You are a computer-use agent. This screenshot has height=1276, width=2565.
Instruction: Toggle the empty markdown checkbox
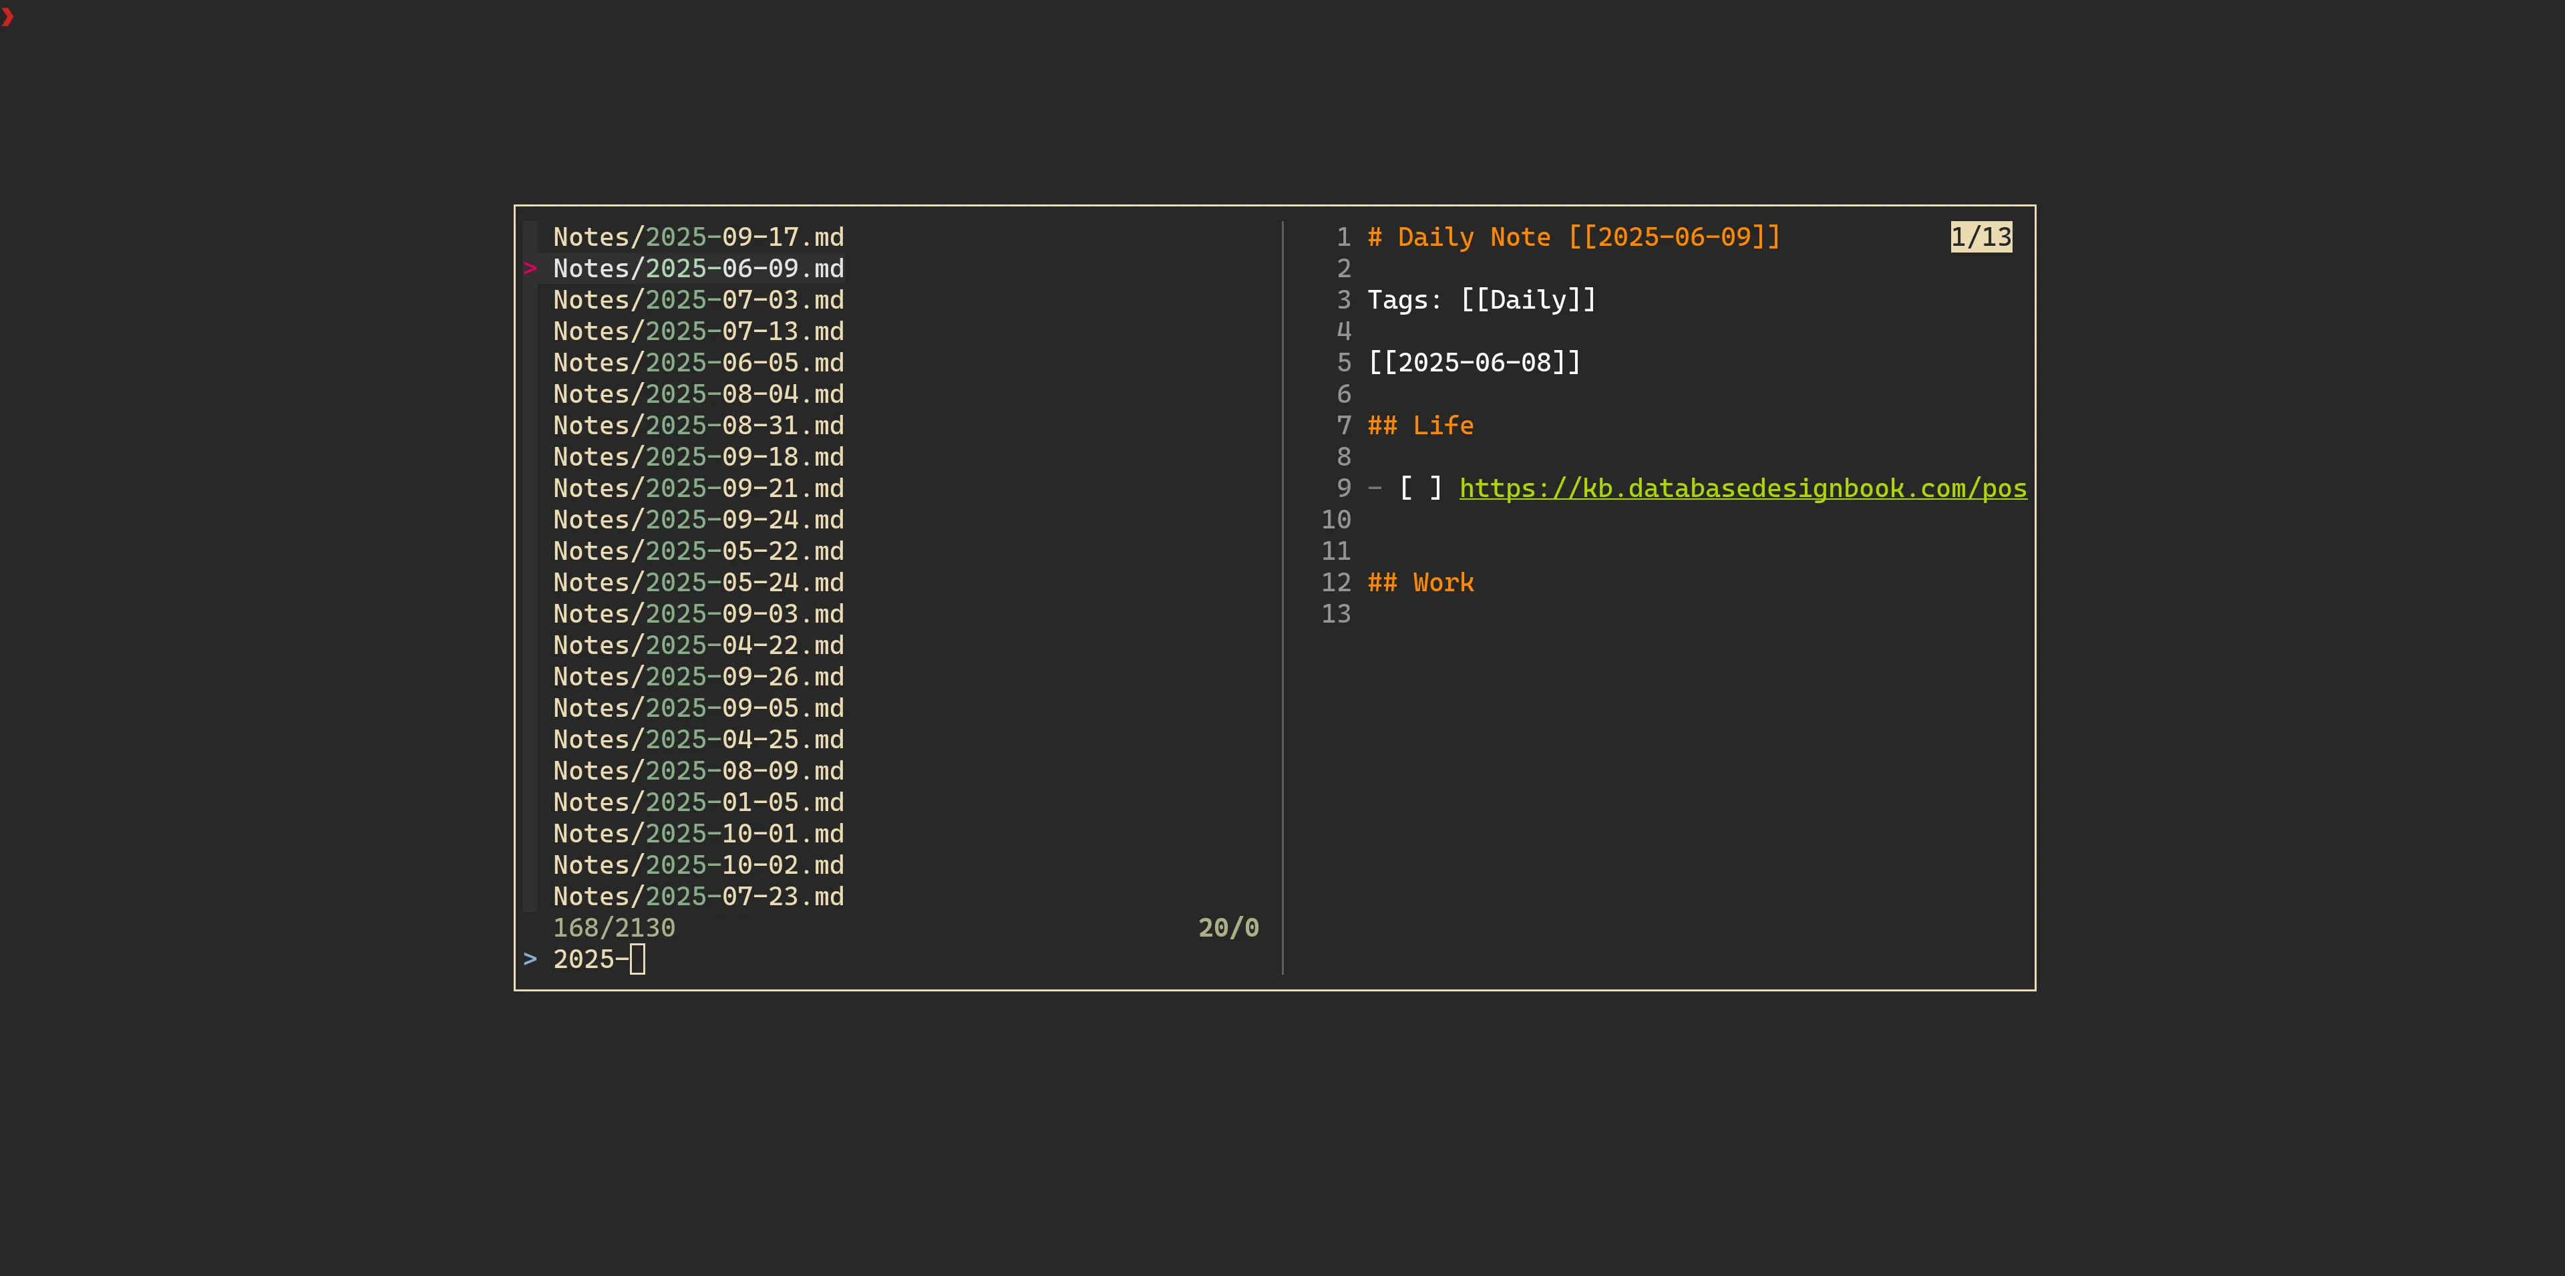pos(1420,488)
